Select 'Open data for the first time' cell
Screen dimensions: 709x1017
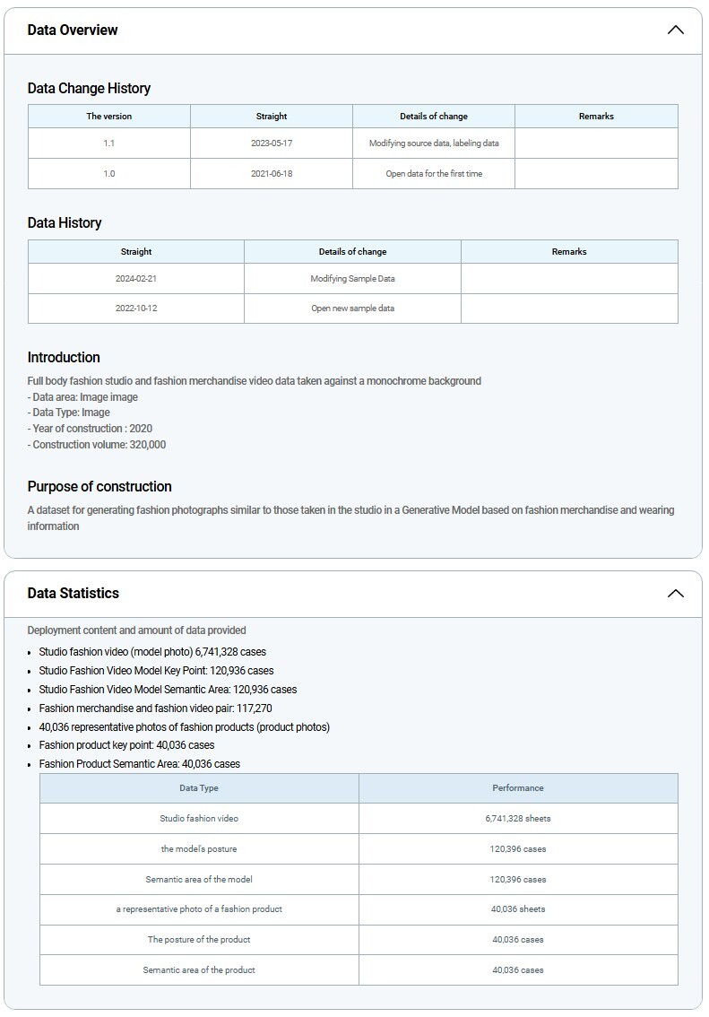click(434, 173)
